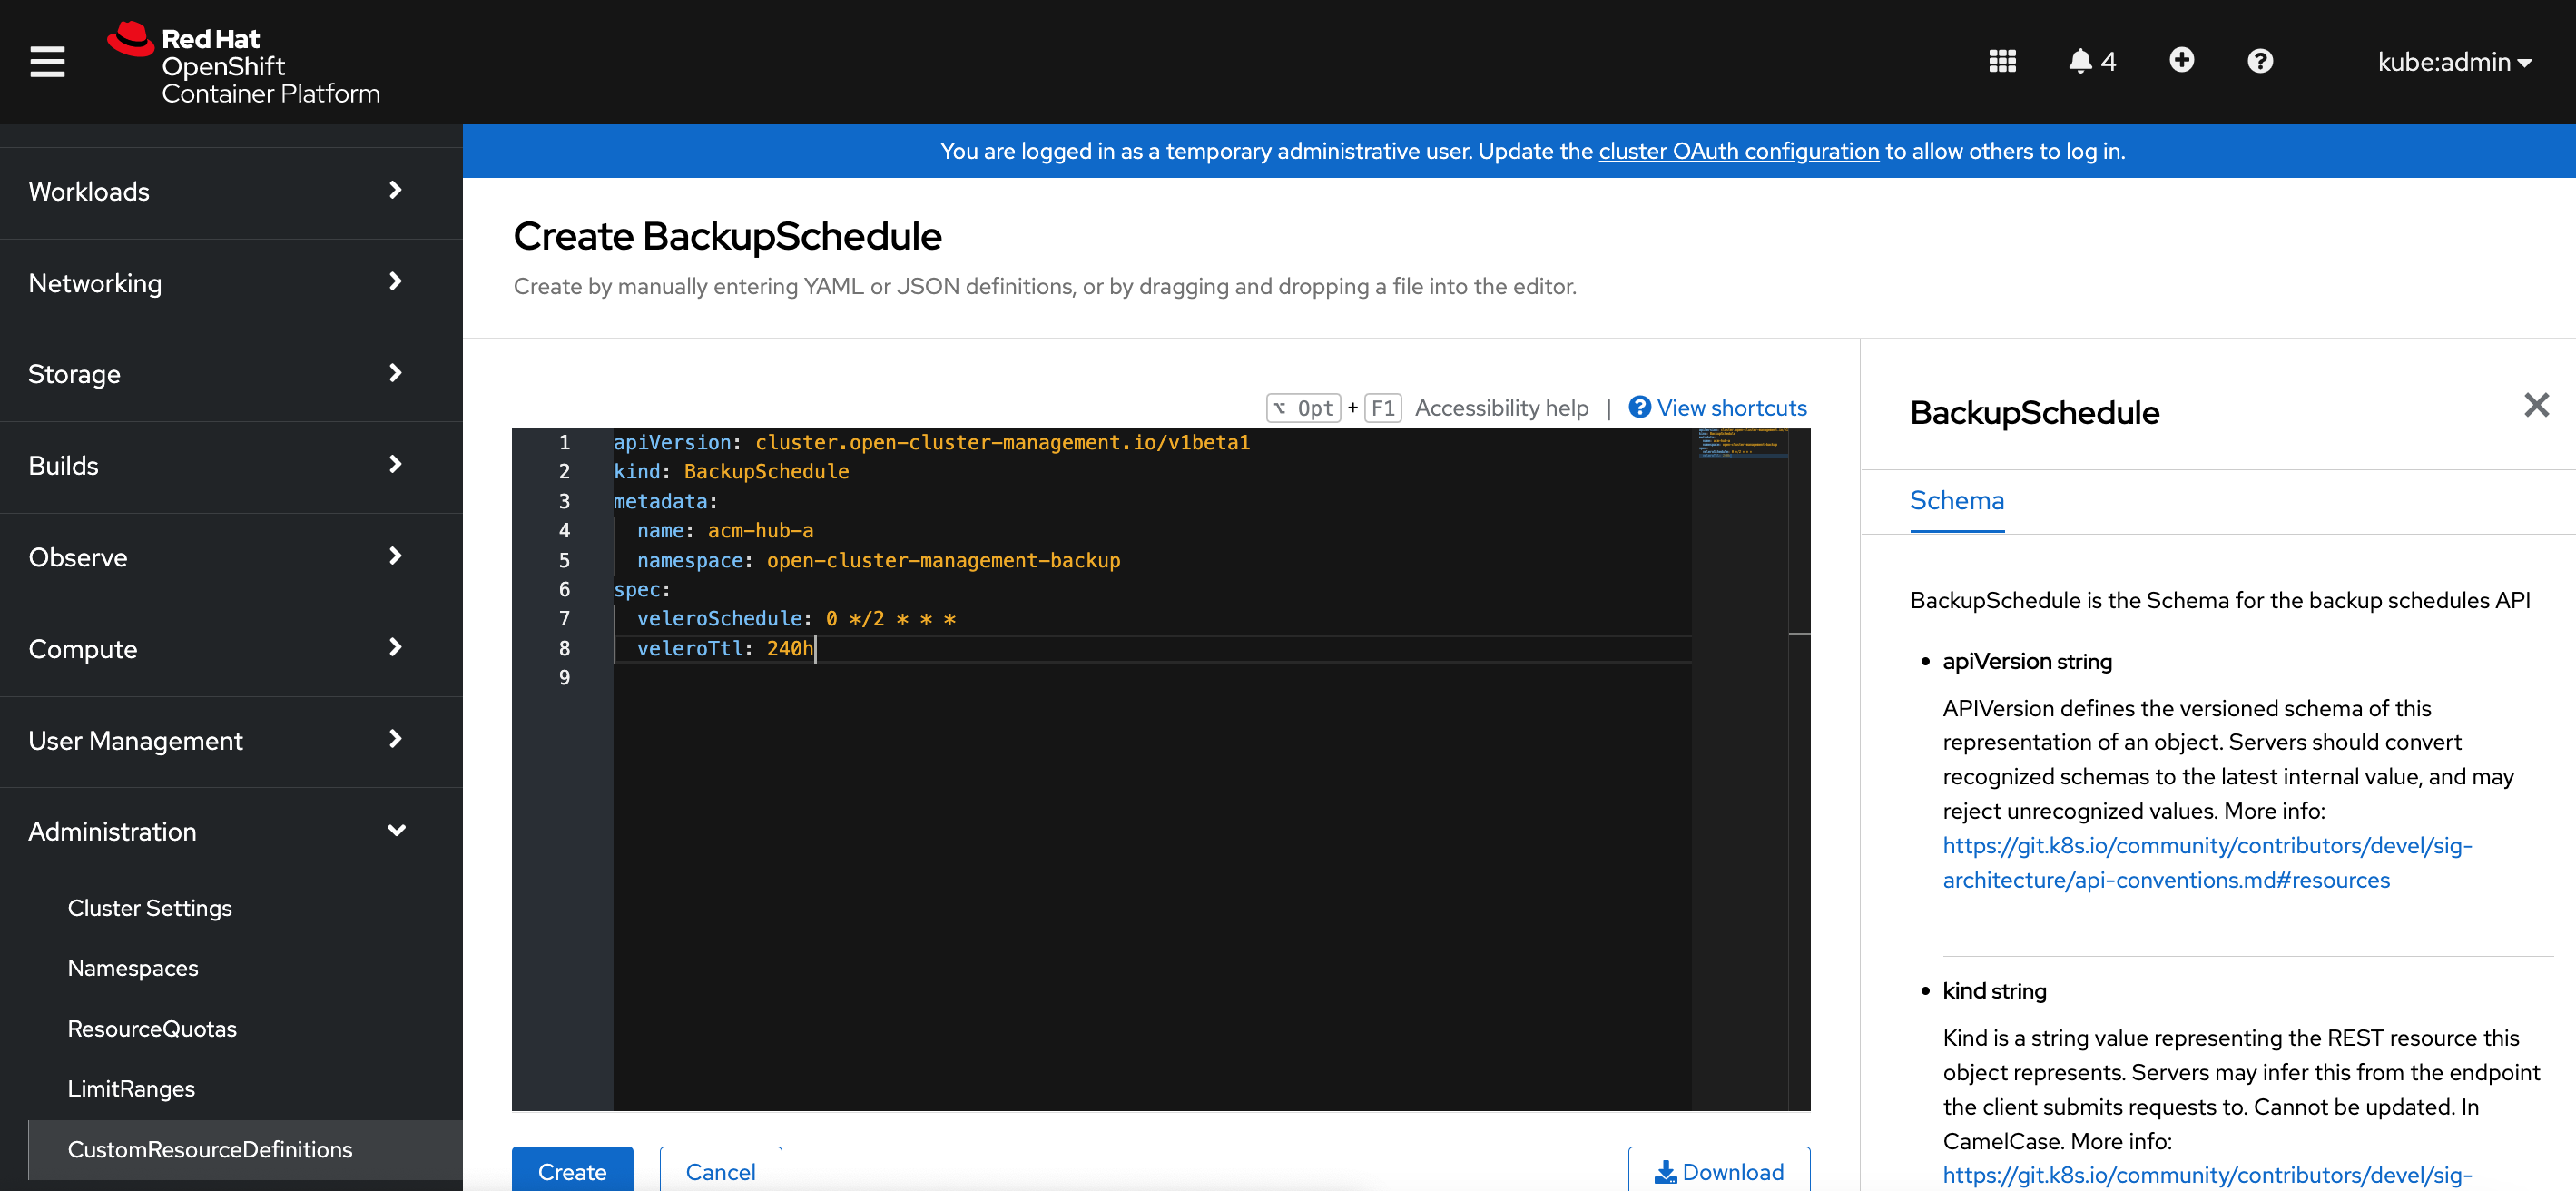Open the help question mark menu
The image size is (2576, 1191).
[x=2260, y=61]
